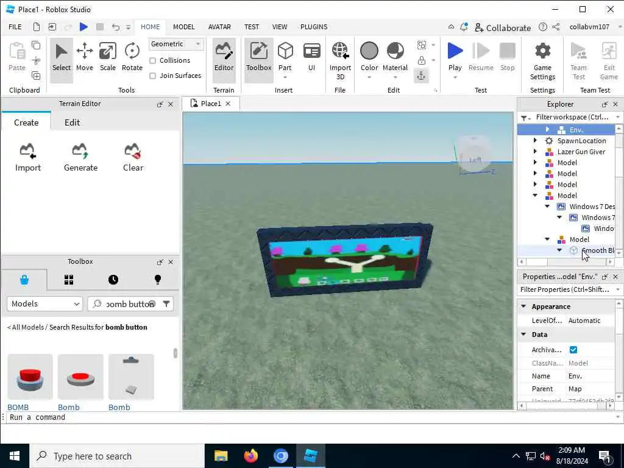The width and height of the screenshot is (624, 468).
Task: Uncheck the Archivable property checkbox
Action: [x=573, y=350]
